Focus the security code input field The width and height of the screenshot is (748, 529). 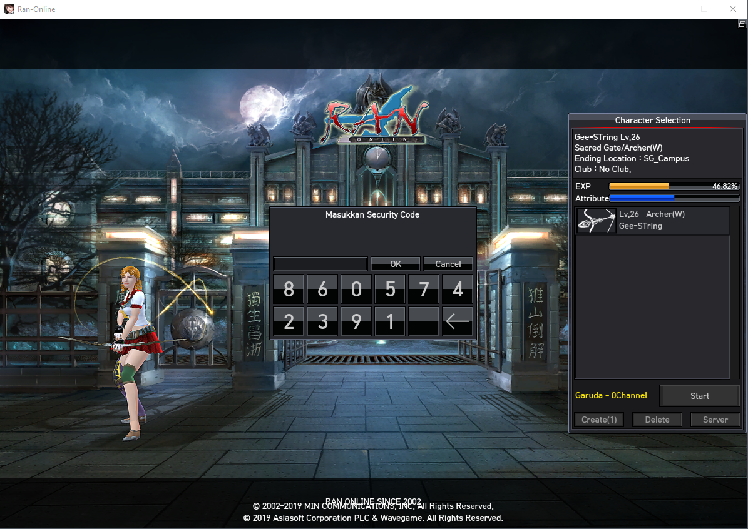[x=320, y=264]
